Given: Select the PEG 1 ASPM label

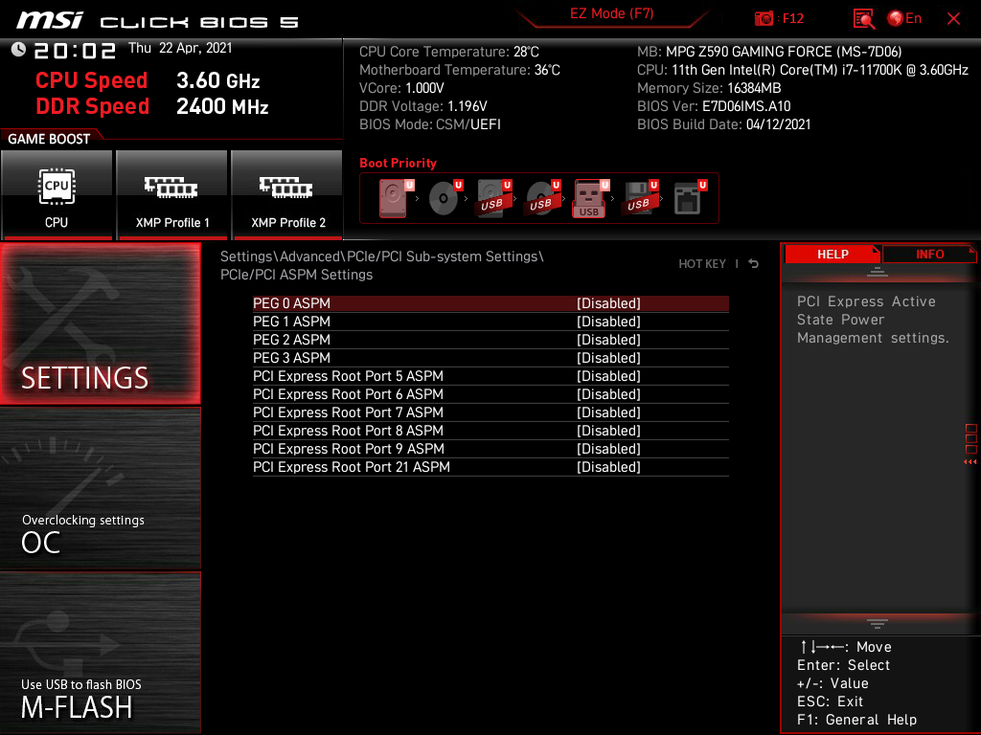Looking at the screenshot, I should [x=291, y=322].
